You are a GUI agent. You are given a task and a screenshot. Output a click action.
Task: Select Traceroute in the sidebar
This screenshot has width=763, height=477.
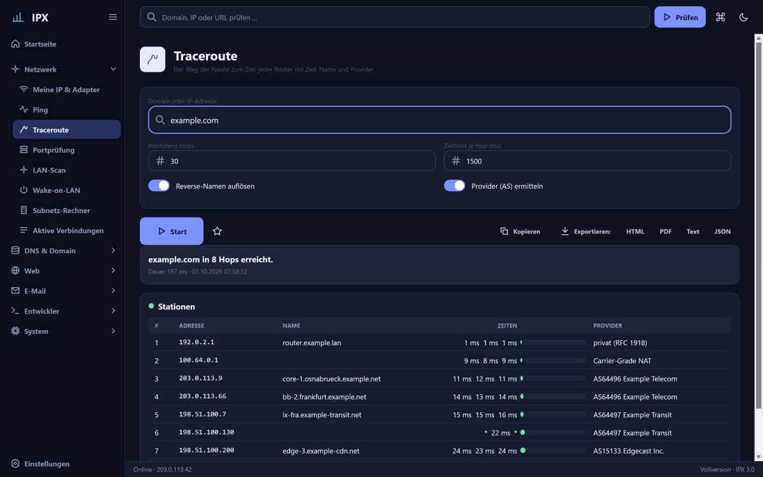pos(67,130)
